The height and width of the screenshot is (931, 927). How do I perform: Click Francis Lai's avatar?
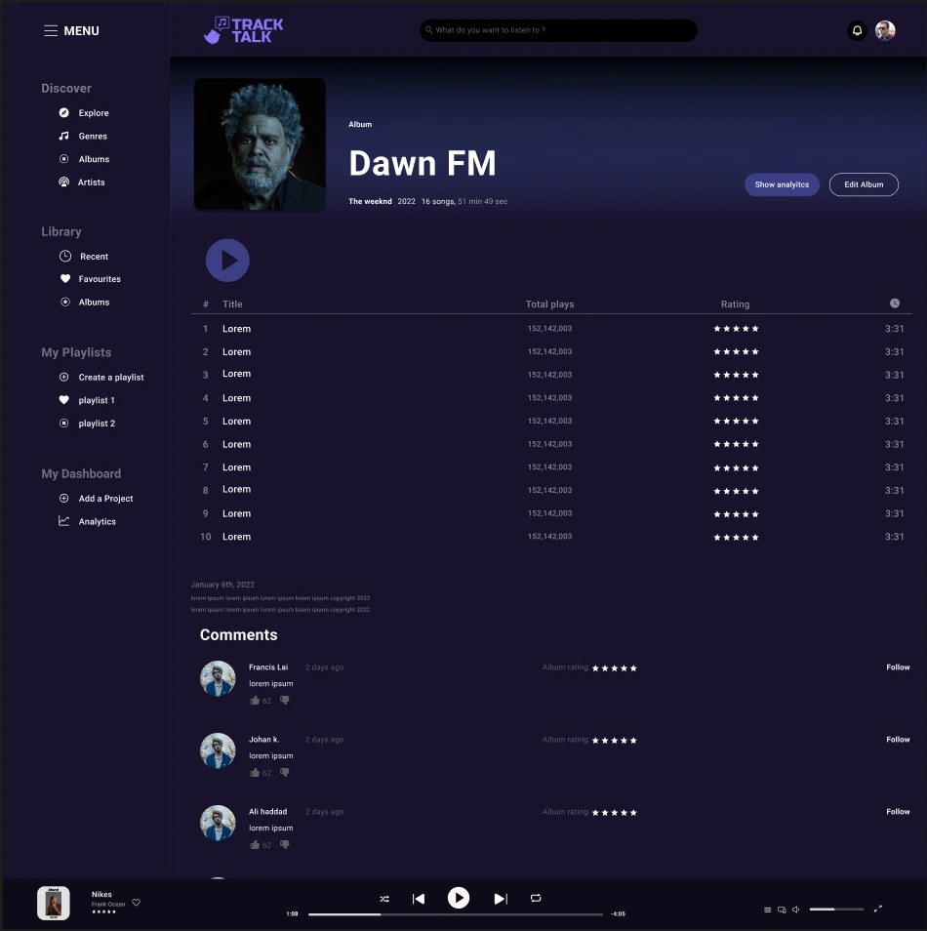[218, 678]
